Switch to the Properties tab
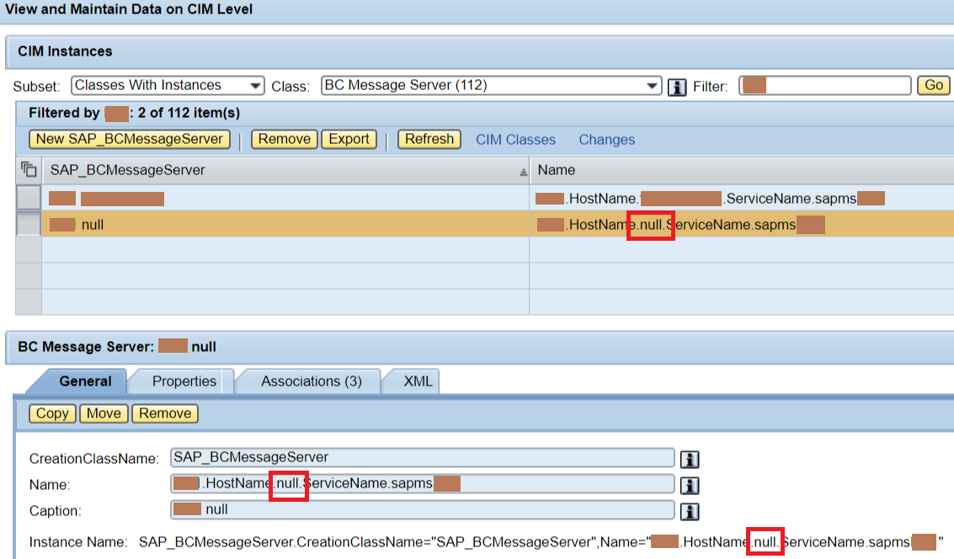 click(x=184, y=381)
